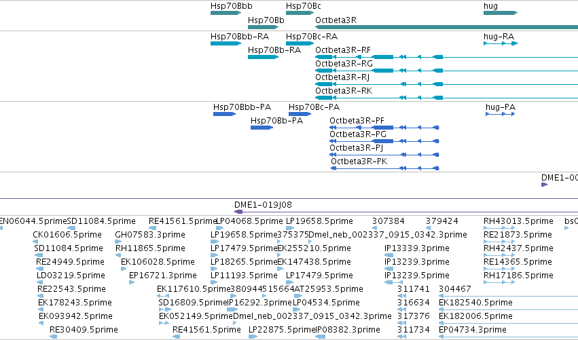
Task: Click the IP13239.5prime label
Action: coord(417,276)
